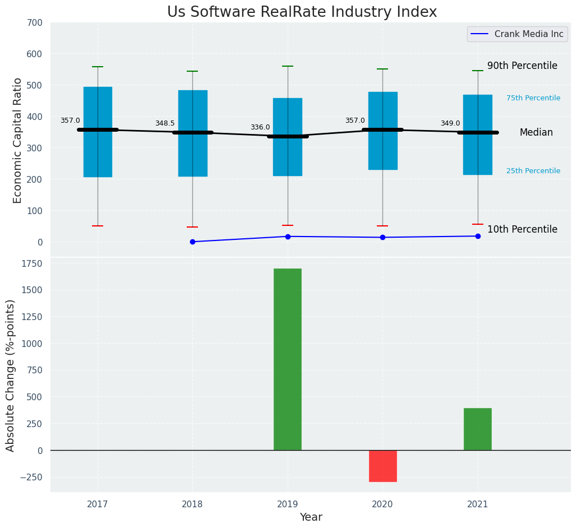Select Crank Media's 2020 blue data point
577x528 pixels.
pyautogui.click(x=382, y=237)
